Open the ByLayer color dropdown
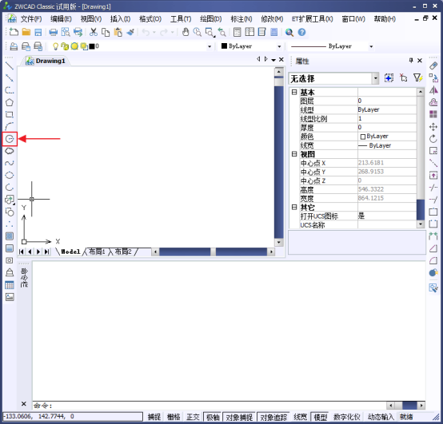This screenshot has height=424, width=443. tap(251, 46)
